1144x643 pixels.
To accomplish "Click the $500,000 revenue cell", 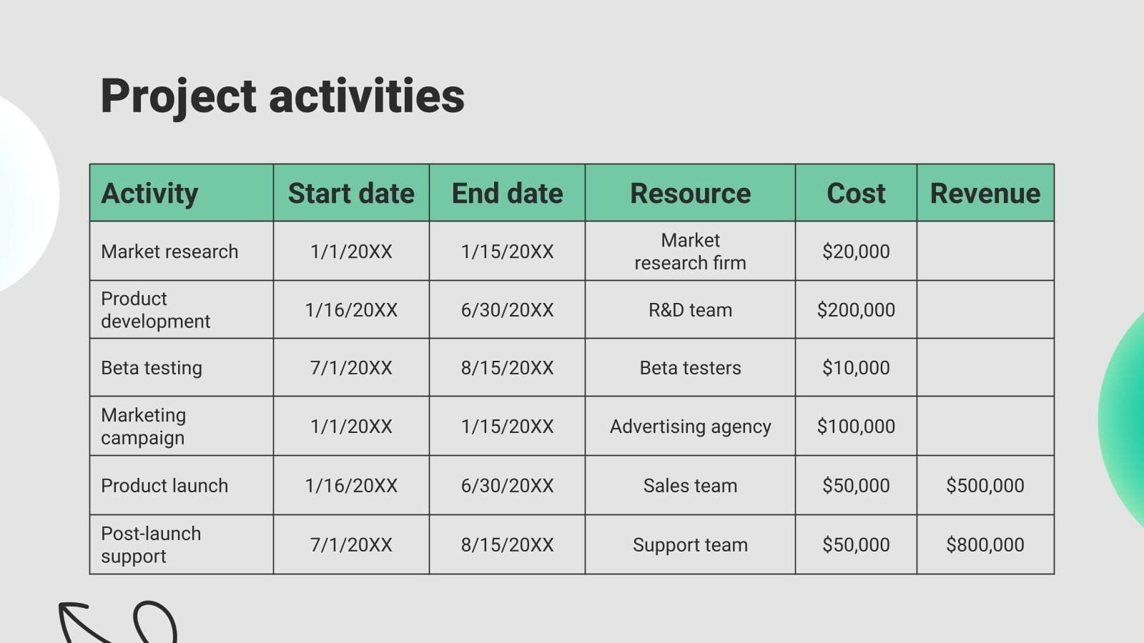I will pyautogui.click(x=985, y=486).
